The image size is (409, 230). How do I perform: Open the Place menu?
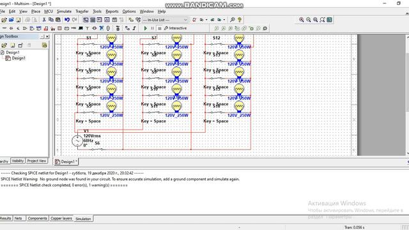click(x=36, y=11)
